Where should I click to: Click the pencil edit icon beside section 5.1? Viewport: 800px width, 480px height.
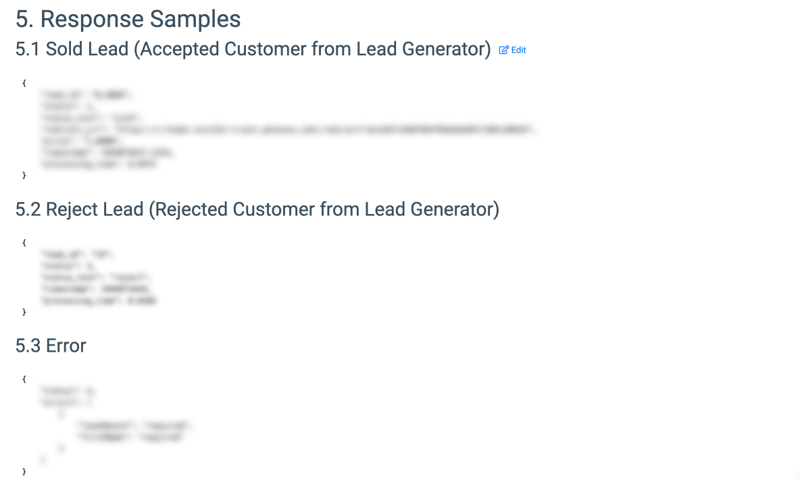pyautogui.click(x=503, y=50)
